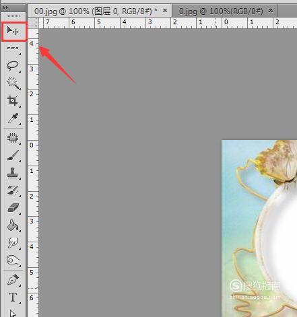
Task: Select the Clone Stamp tool
Action: (13, 173)
